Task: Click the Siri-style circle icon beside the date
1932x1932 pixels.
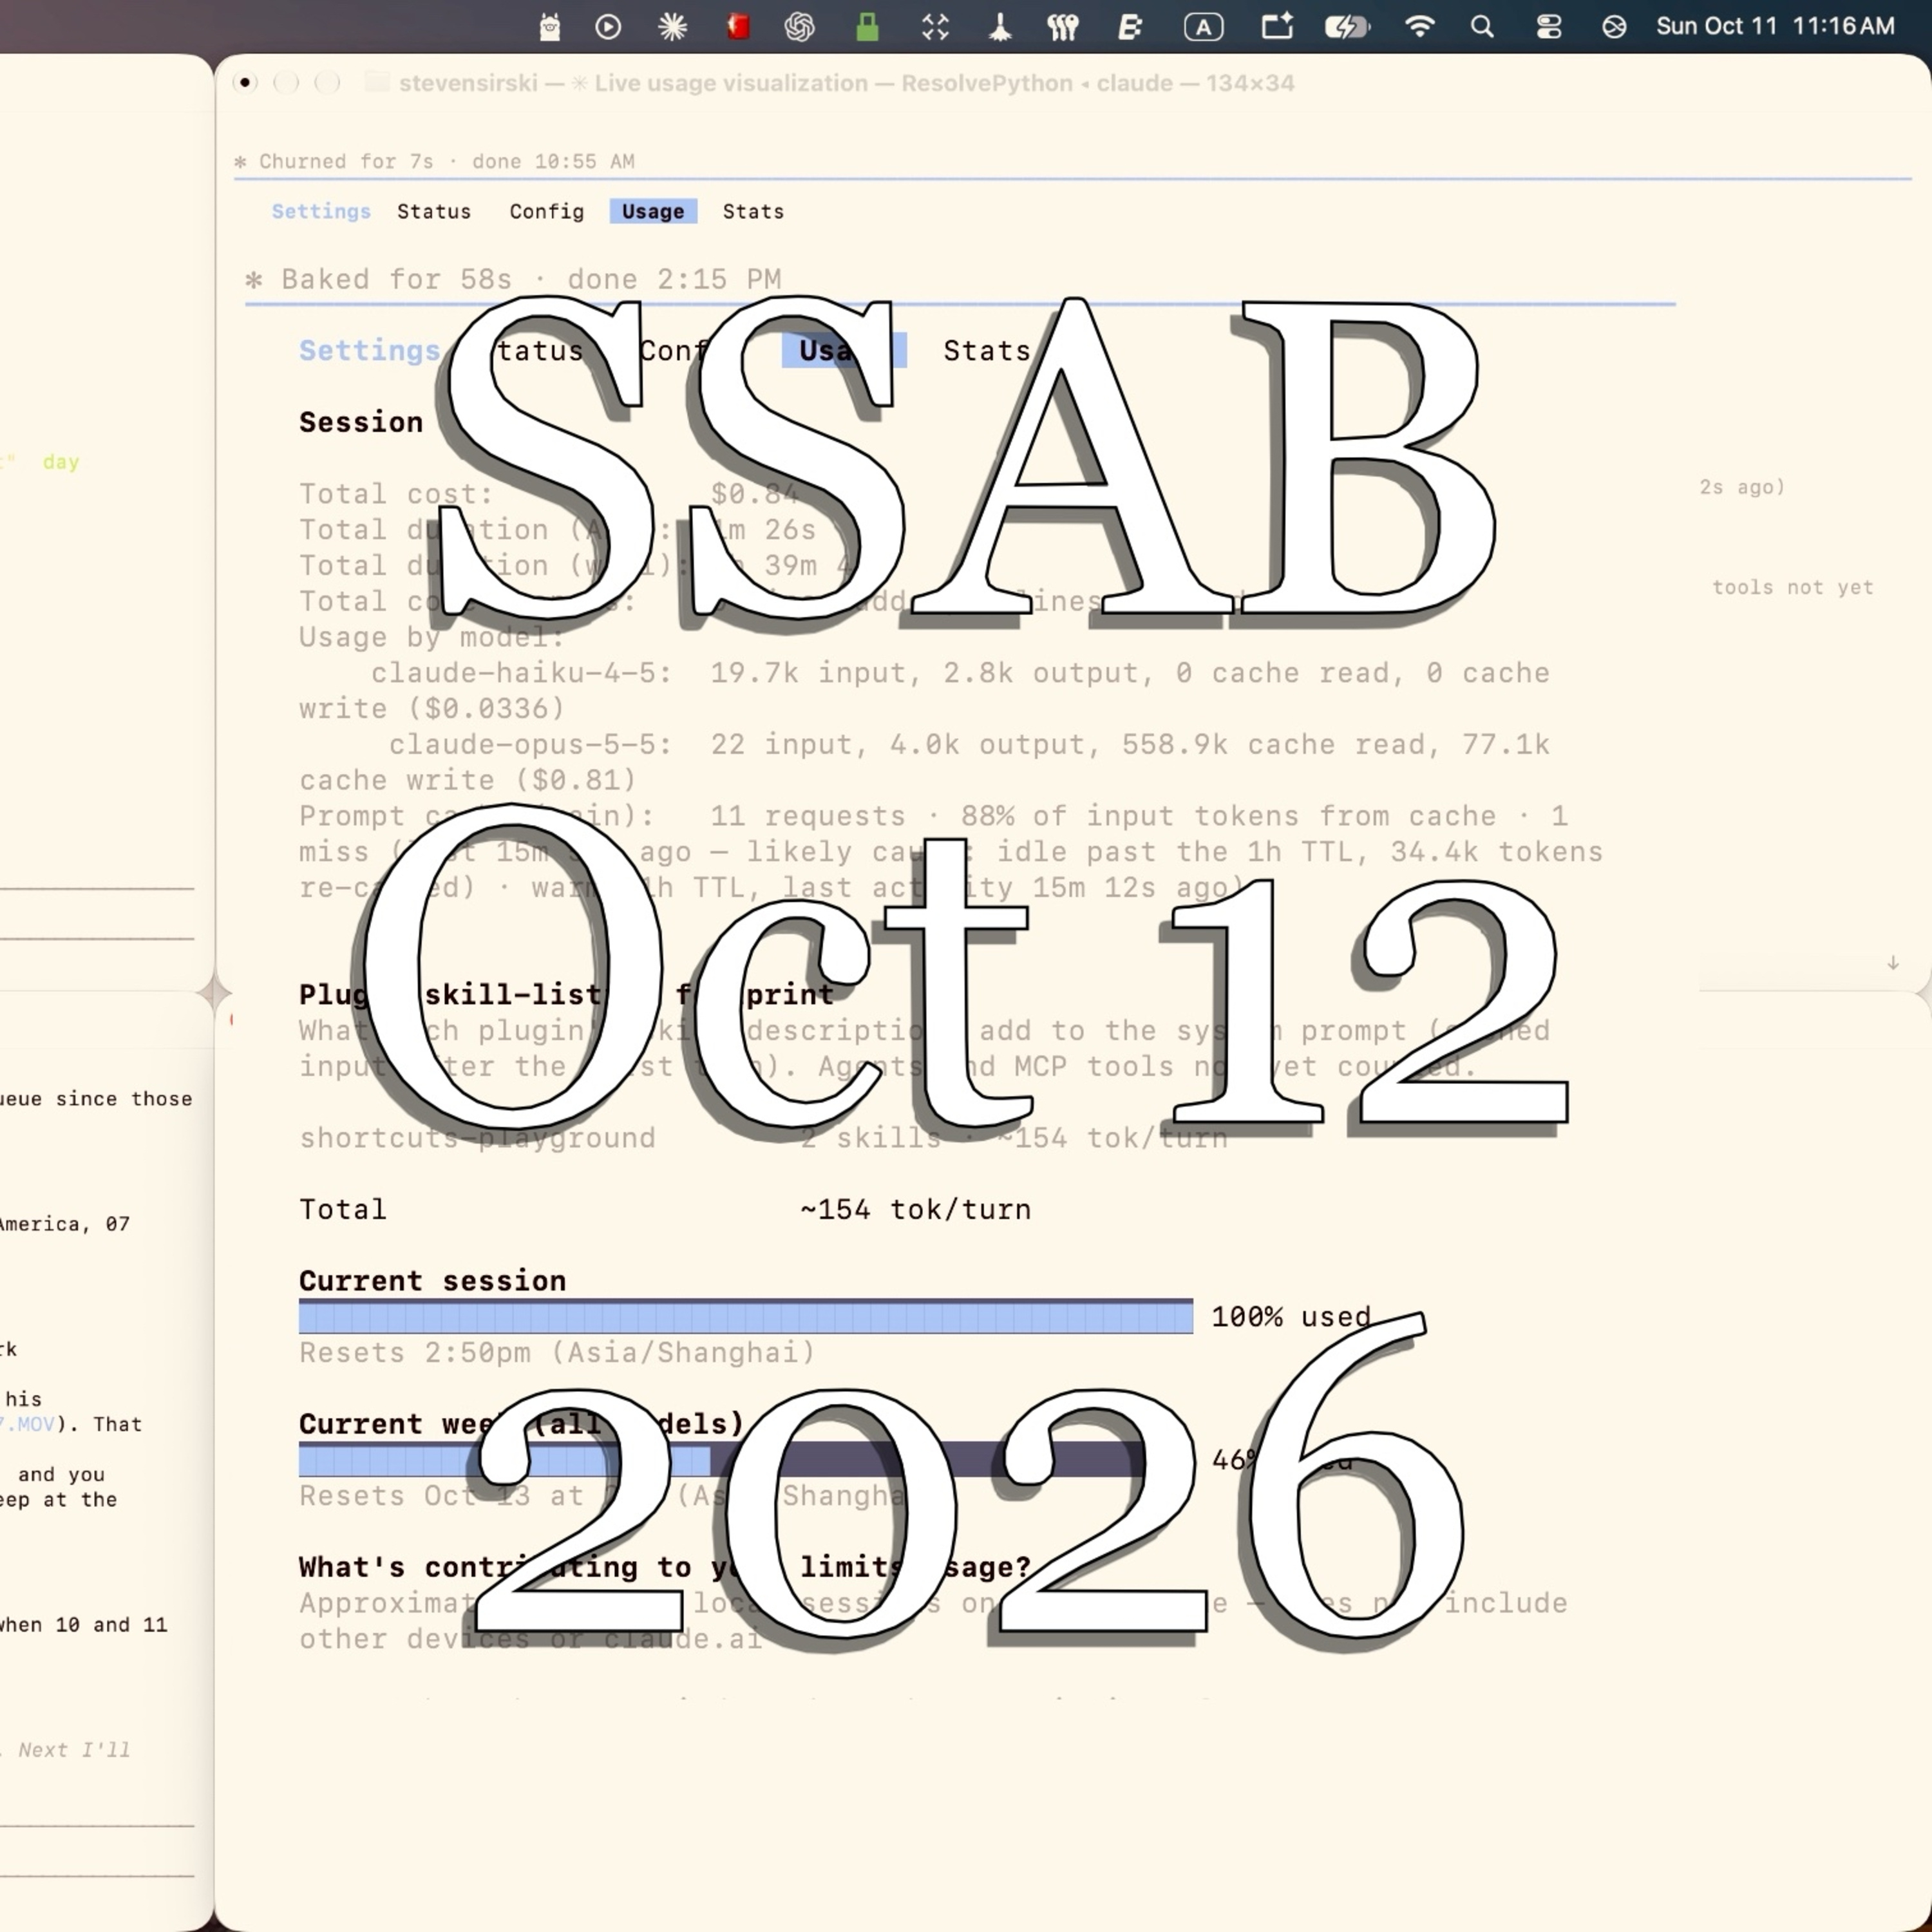Action: coord(1614,27)
